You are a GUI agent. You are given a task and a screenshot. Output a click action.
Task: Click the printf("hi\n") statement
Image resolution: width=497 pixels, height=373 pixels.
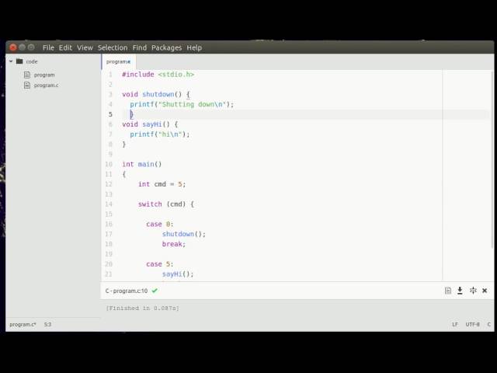pyautogui.click(x=160, y=134)
